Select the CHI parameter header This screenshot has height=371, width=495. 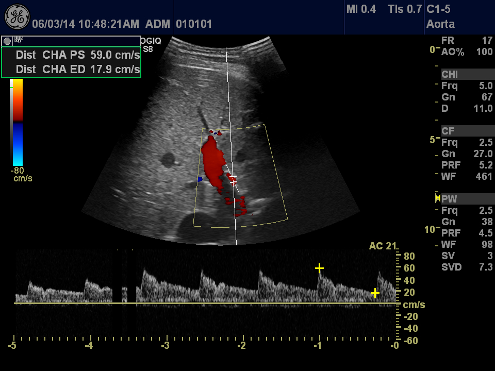(x=450, y=75)
